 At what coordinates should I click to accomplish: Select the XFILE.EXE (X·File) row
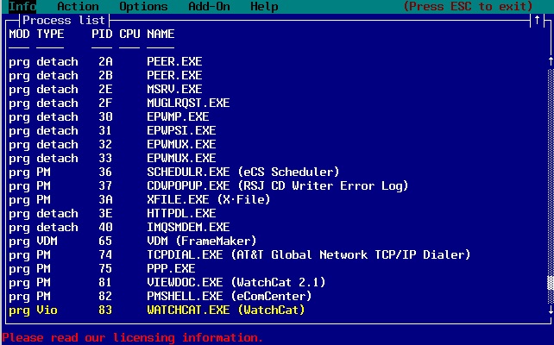140,199
